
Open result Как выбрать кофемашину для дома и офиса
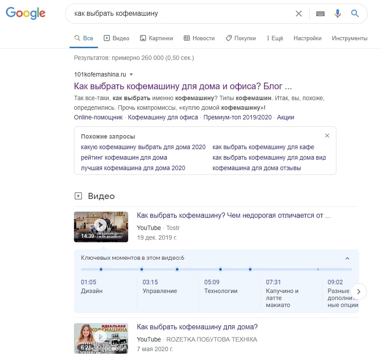[183, 86]
